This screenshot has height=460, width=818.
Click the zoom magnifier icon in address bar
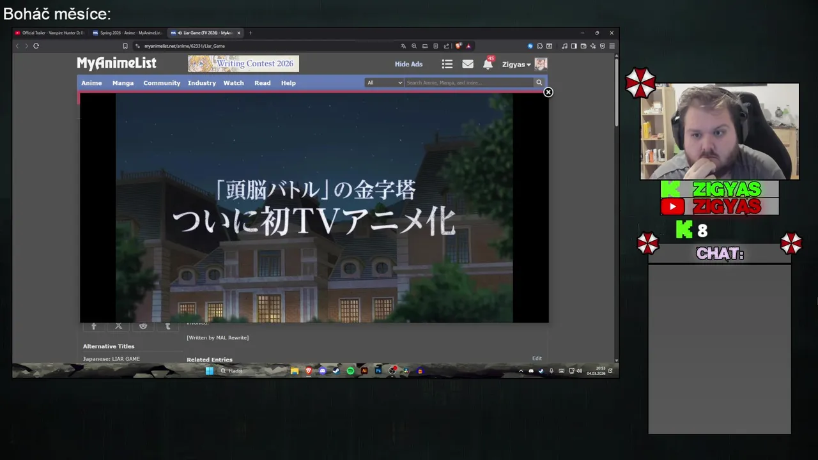click(x=414, y=46)
